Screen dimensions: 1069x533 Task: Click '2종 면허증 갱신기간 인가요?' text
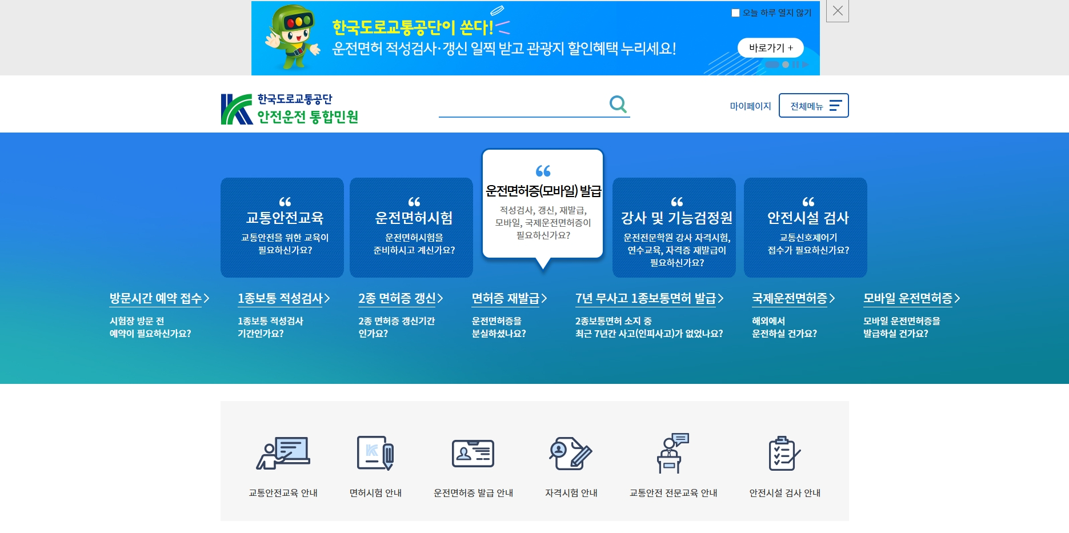tap(396, 327)
